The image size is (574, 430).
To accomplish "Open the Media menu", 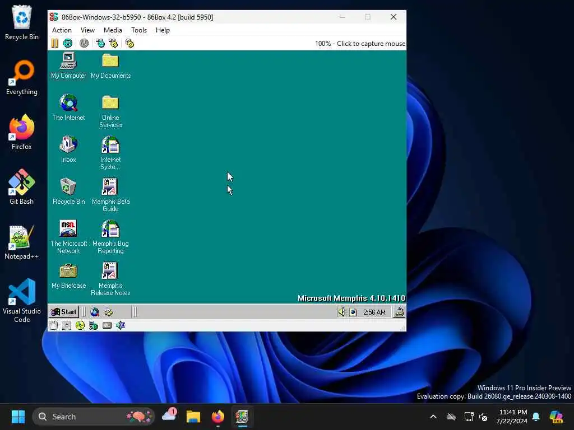I will pyautogui.click(x=113, y=30).
